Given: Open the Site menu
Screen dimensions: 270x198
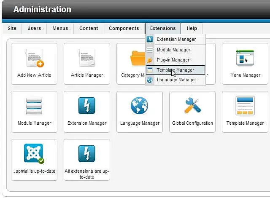Looking at the screenshot, I should pos(12,28).
